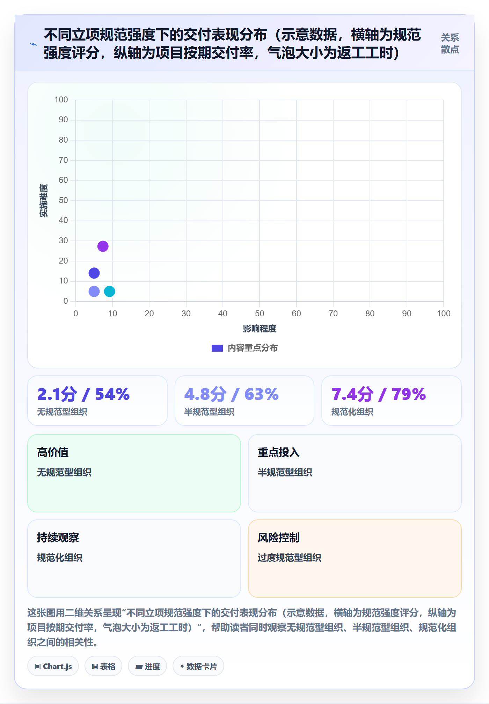Screen dimensions: 489x704
Task: Click the 表格 tag chip
Action: pyautogui.click(x=103, y=666)
